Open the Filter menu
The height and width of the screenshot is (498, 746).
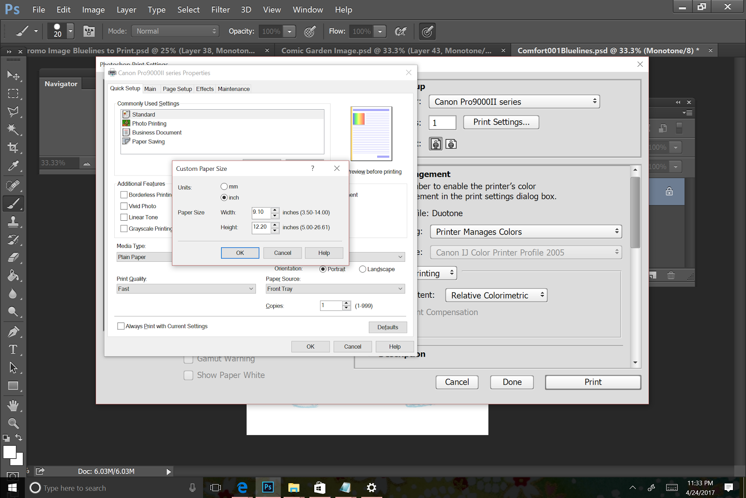pyautogui.click(x=221, y=9)
